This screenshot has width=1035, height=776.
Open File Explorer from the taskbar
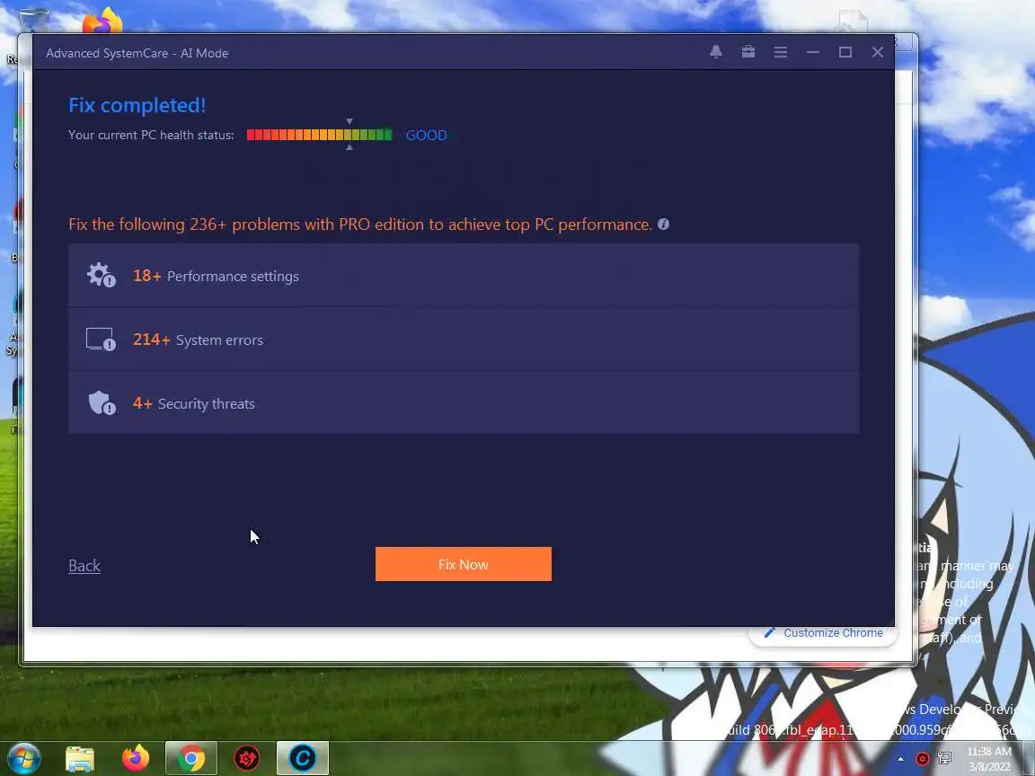tap(80, 759)
